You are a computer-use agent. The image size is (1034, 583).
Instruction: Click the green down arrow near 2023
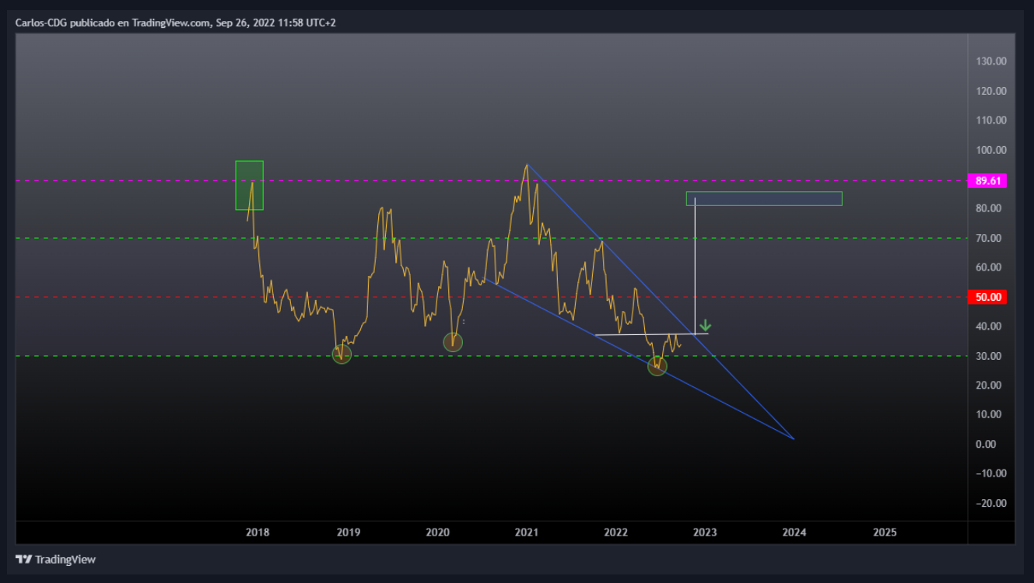705,325
